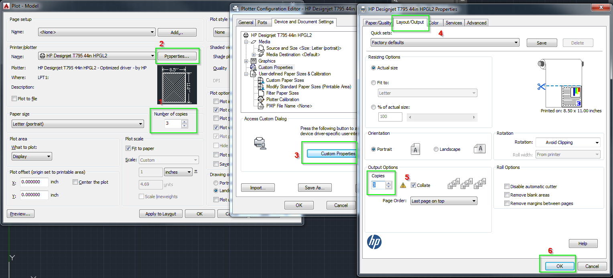The image size is (613, 278).
Task: Switch to the Layout/Output tab
Action: click(x=410, y=22)
